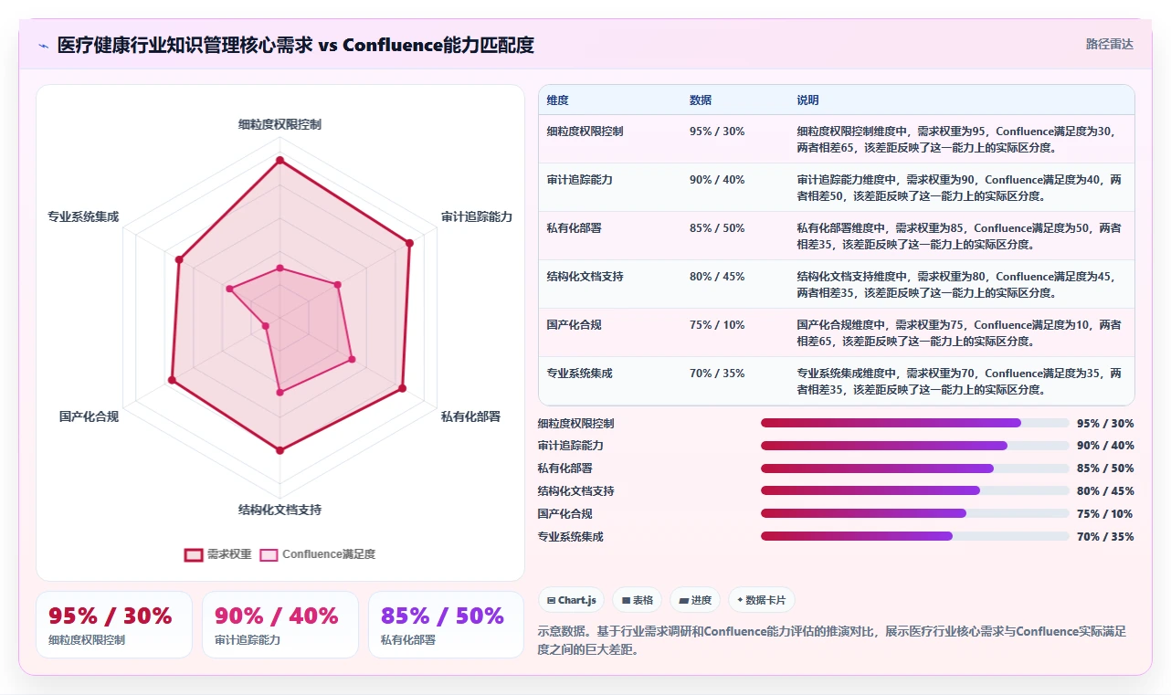The image size is (1171, 695).
Task: Click 需求权重 data point on 审计追踪能力 axis
Action: click(409, 243)
